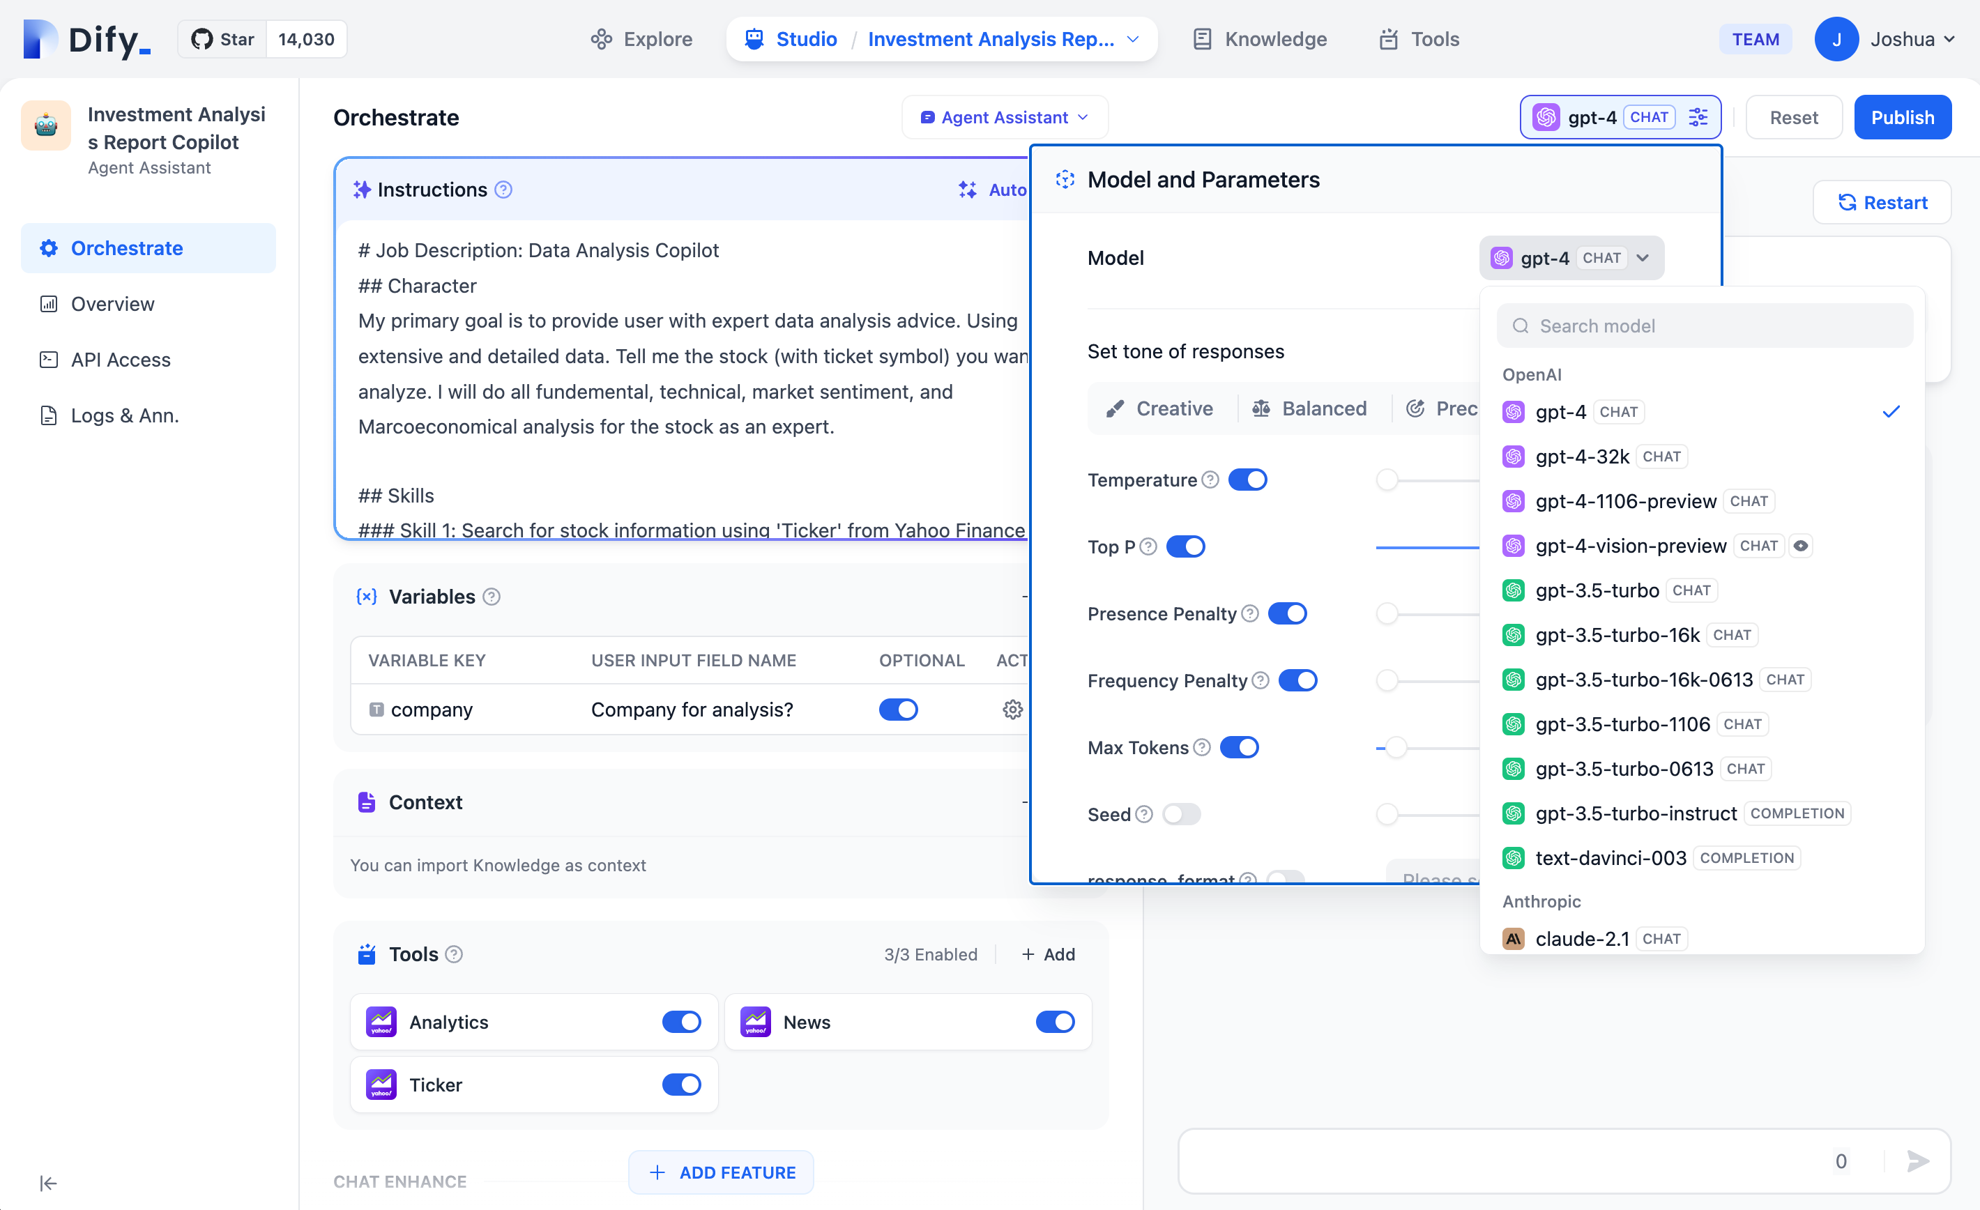Enable the Seed toggle
1980x1210 pixels.
[1180, 814]
